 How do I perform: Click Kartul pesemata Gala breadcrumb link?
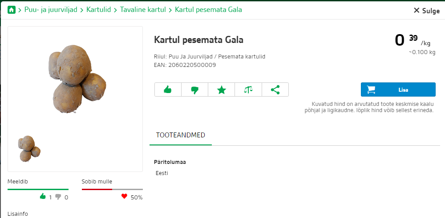click(x=208, y=10)
